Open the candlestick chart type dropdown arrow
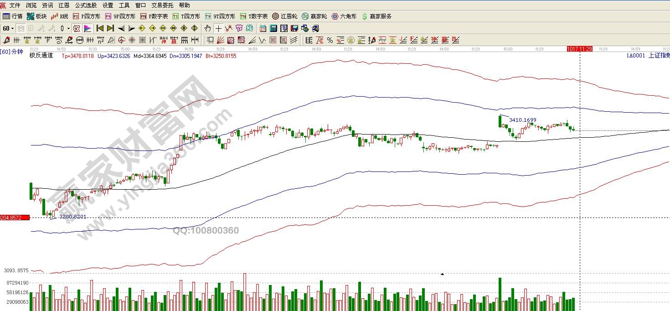Viewport: 670px width, 311px height. 69,28
